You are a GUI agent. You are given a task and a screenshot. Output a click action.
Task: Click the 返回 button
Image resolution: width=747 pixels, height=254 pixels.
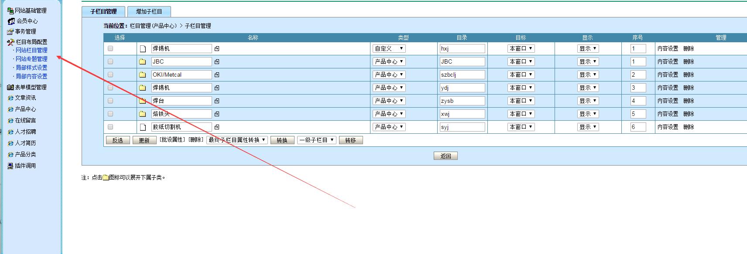coord(445,156)
